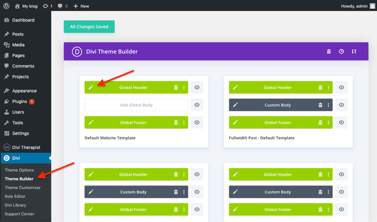Toggle Global Header visibility in Default Website Template
377x222 pixels.
point(197,87)
